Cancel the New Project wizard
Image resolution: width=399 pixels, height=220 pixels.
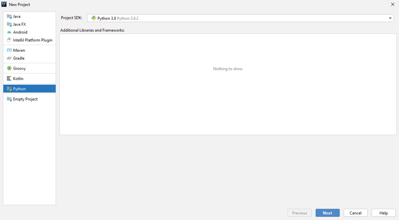(356, 213)
